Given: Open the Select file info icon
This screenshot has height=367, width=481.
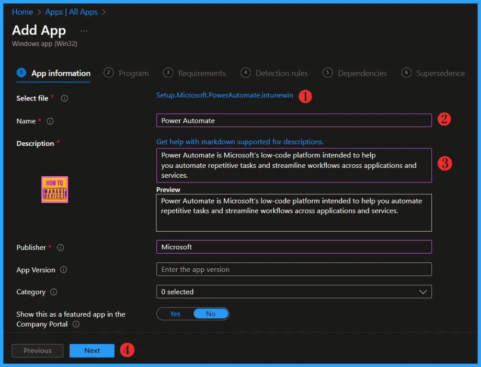Looking at the screenshot, I should pyautogui.click(x=64, y=98).
